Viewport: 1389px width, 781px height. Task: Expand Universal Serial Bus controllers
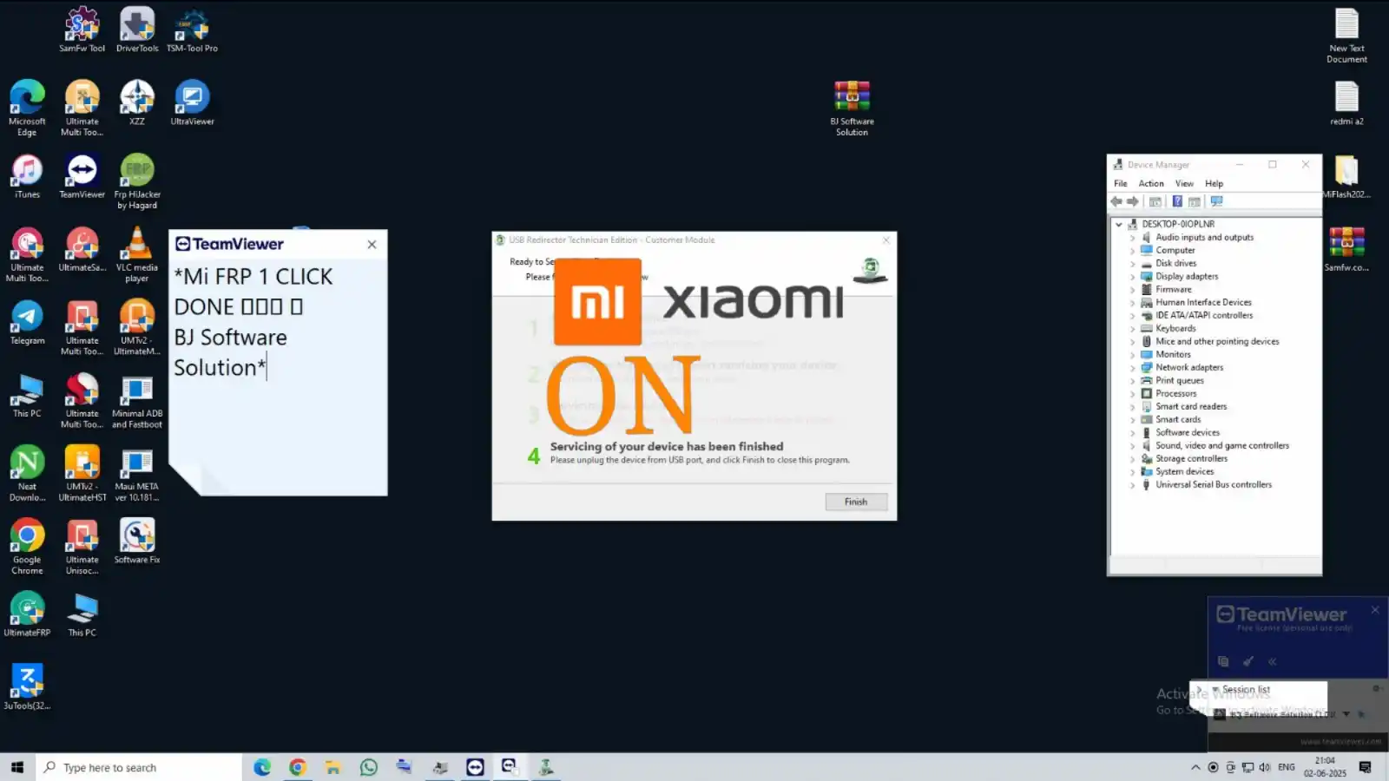click(1132, 484)
